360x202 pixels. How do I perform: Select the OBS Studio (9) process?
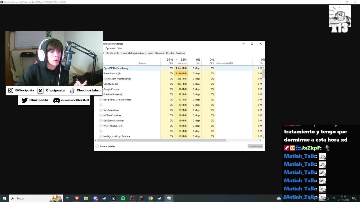(x=111, y=84)
